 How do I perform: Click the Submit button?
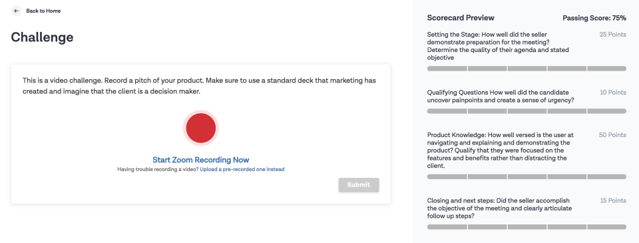click(x=359, y=185)
